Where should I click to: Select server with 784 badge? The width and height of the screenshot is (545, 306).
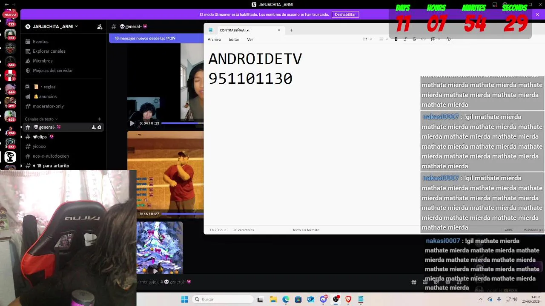10,129
